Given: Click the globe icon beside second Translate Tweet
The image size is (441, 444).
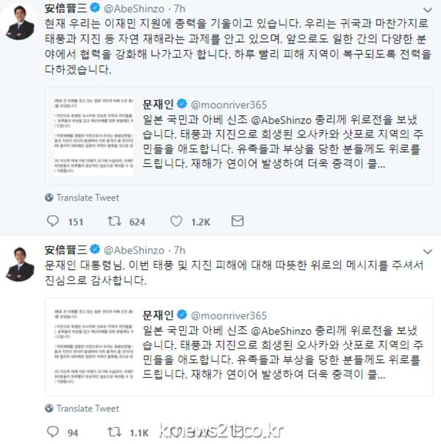Looking at the screenshot, I should point(49,408).
